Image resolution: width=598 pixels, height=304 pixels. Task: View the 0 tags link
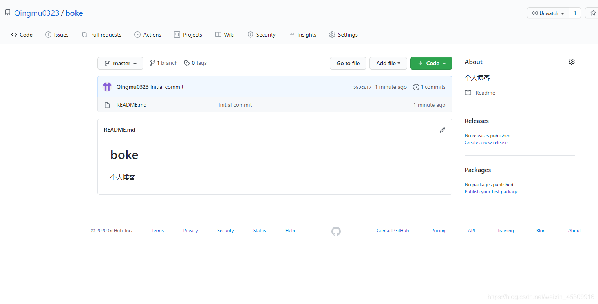pyautogui.click(x=195, y=63)
